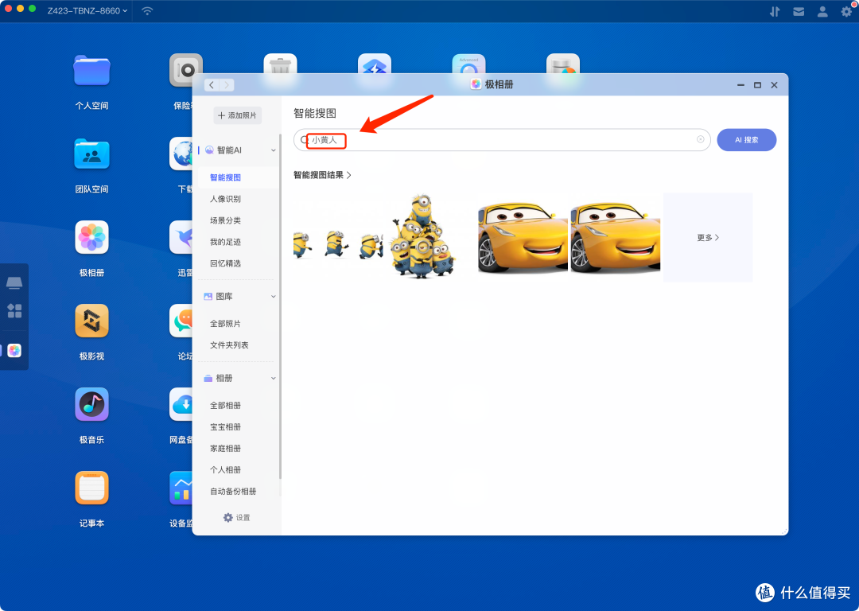Click the Wi-Fi status icon in top bar

147,11
